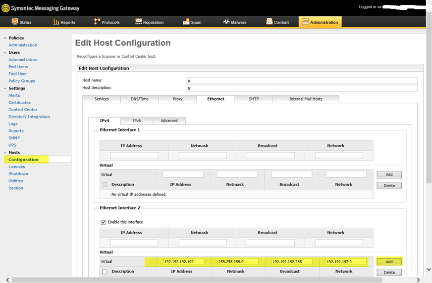Switch to the DNS/Time tab
This screenshot has height=283, width=432.
pos(140,99)
